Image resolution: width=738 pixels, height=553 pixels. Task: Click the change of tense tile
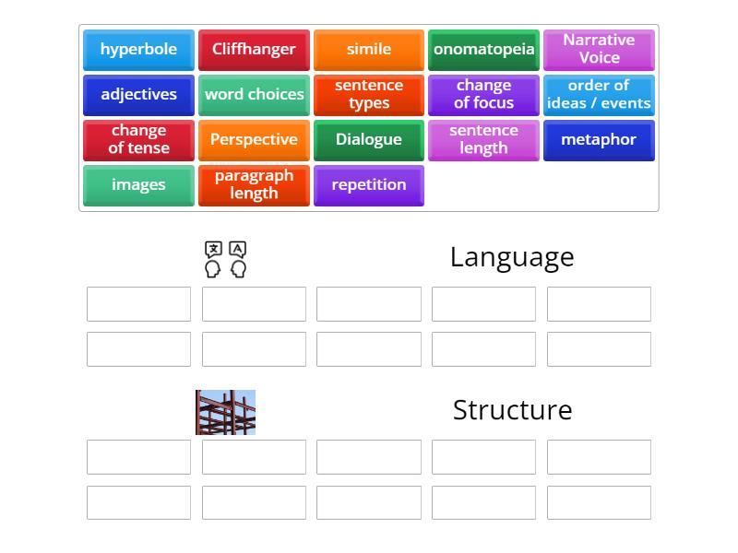[x=138, y=140]
